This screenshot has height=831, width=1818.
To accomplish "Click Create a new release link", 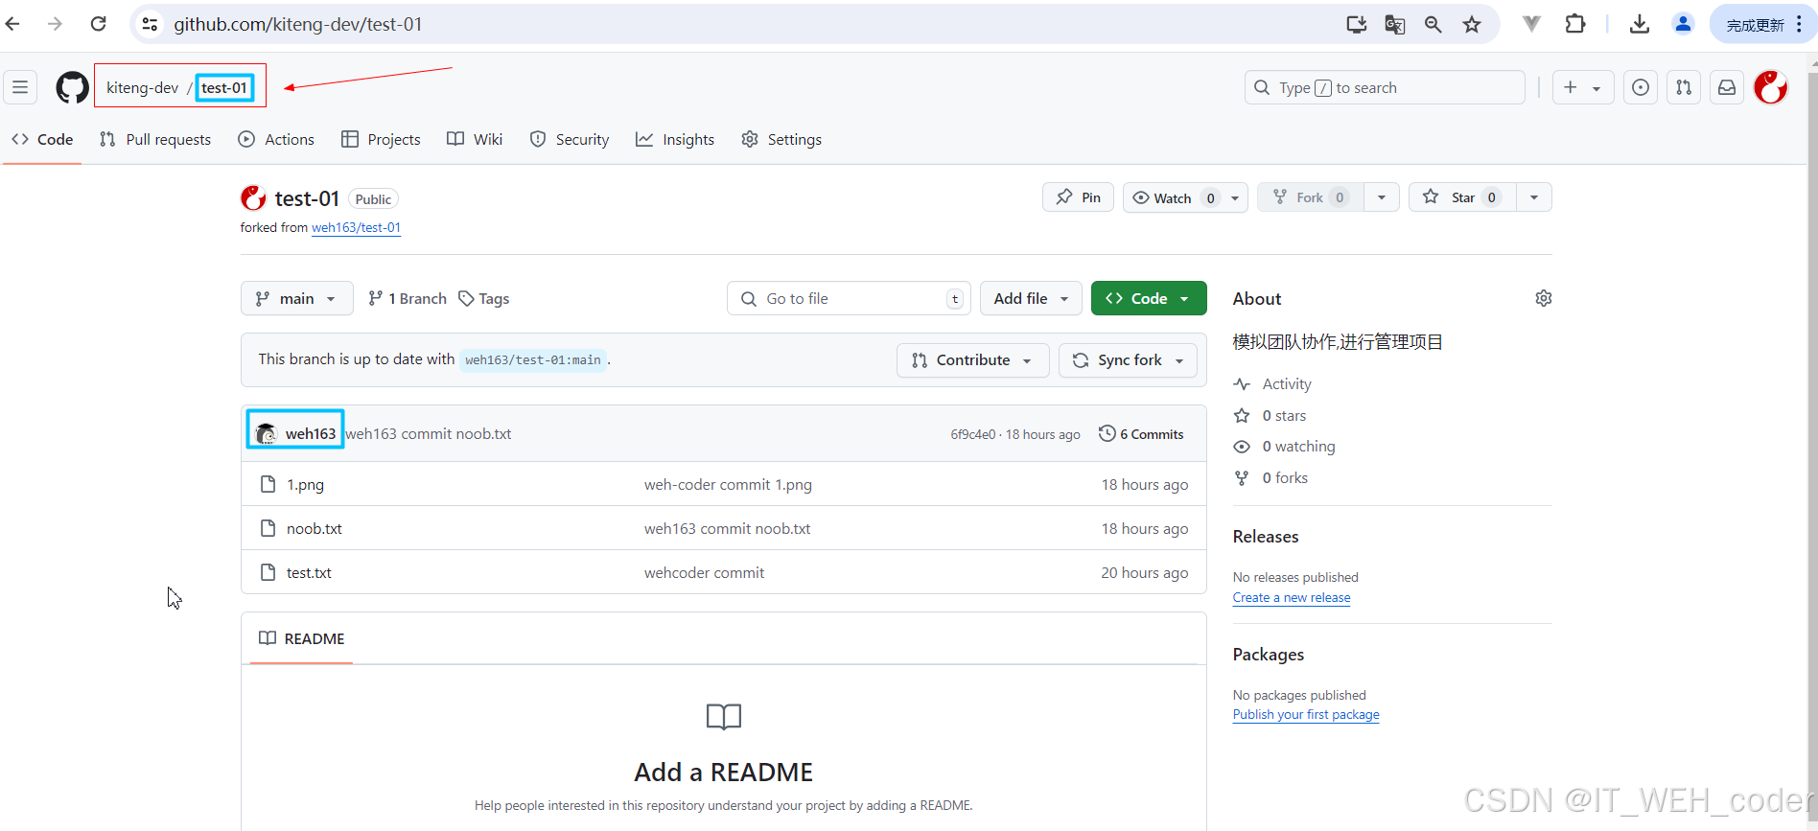I will [1292, 597].
